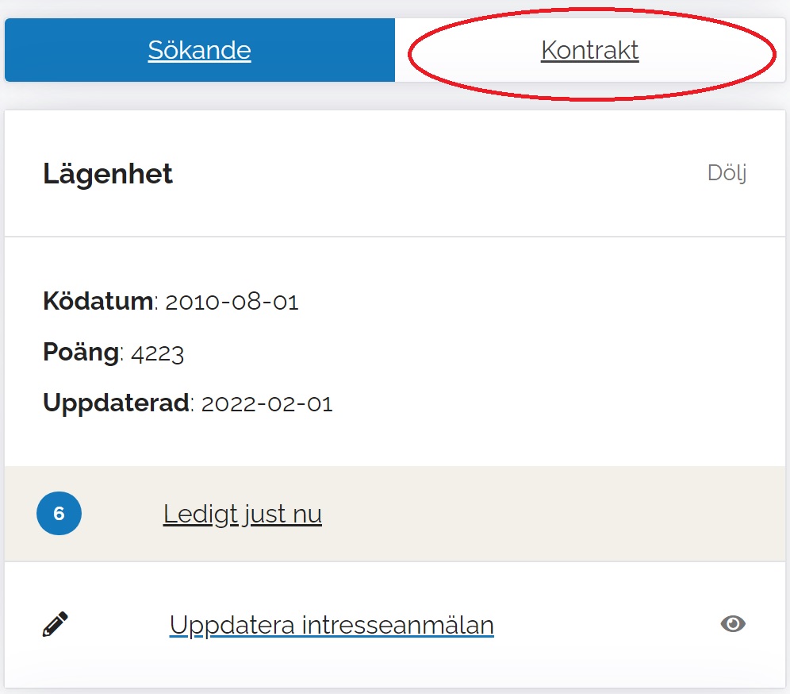Click the eye icon beside Uppdatera intresseanmälan
This screenshot has height=694, width=790.
(733, 625)
